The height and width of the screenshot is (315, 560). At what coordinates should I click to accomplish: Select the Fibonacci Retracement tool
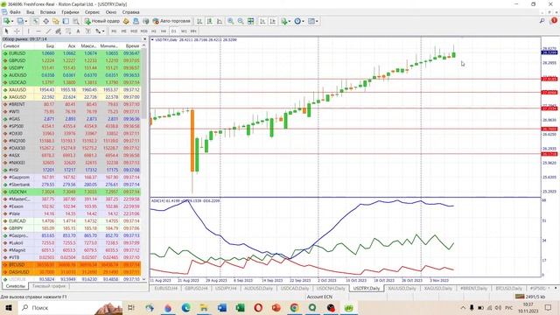pyautogui.click(x=68, y=31)
